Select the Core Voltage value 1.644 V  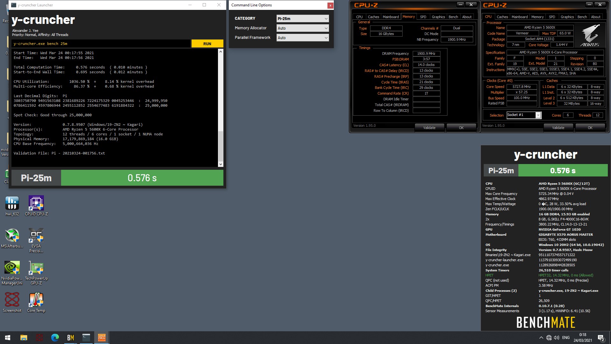tap(562, 45)
